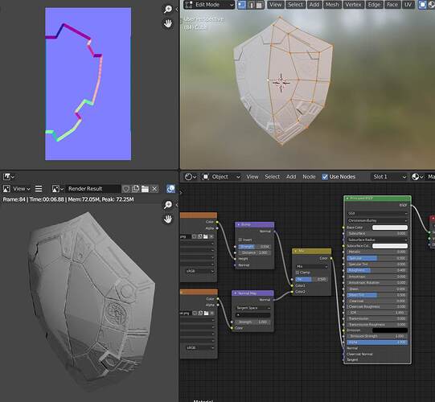Collapse the Mix node header arrow
The height and width of the screenshot is (402, 435).
tap(296, 251)
